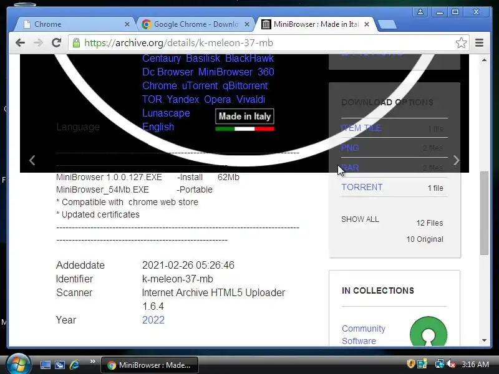
Task: Click Switch between windows quick launch icon
Action: [x=60, y=365]
